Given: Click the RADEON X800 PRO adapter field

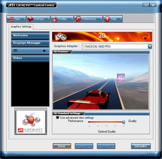Looking at the screenshot, I should pos(117,46).
